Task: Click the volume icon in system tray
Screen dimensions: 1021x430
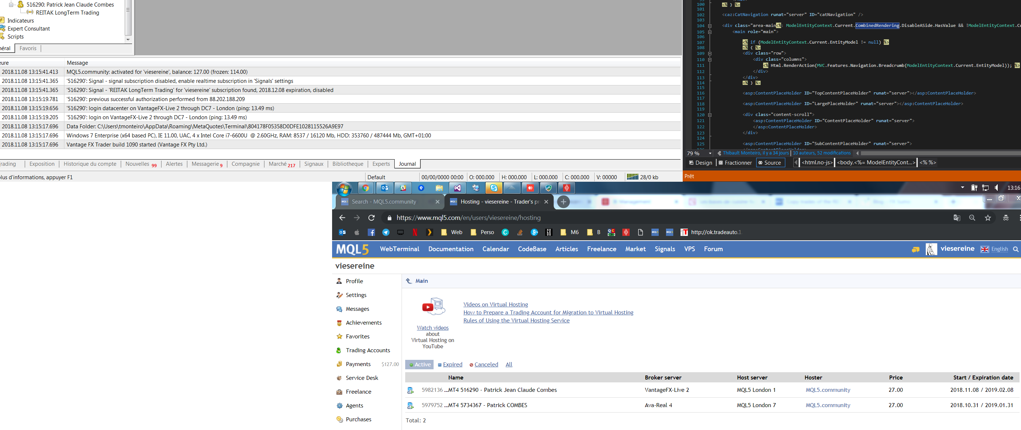Action: pyautogui.click(x=996, y=188)
